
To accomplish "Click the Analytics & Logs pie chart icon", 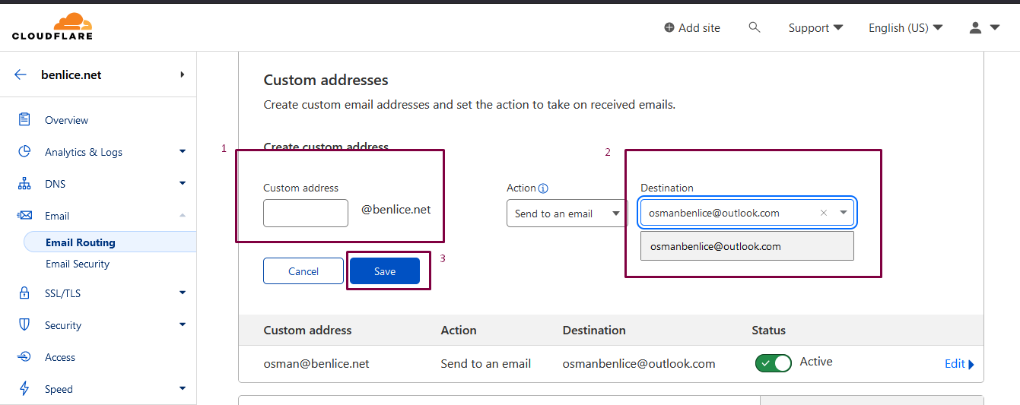I will [x=24, y=151].
